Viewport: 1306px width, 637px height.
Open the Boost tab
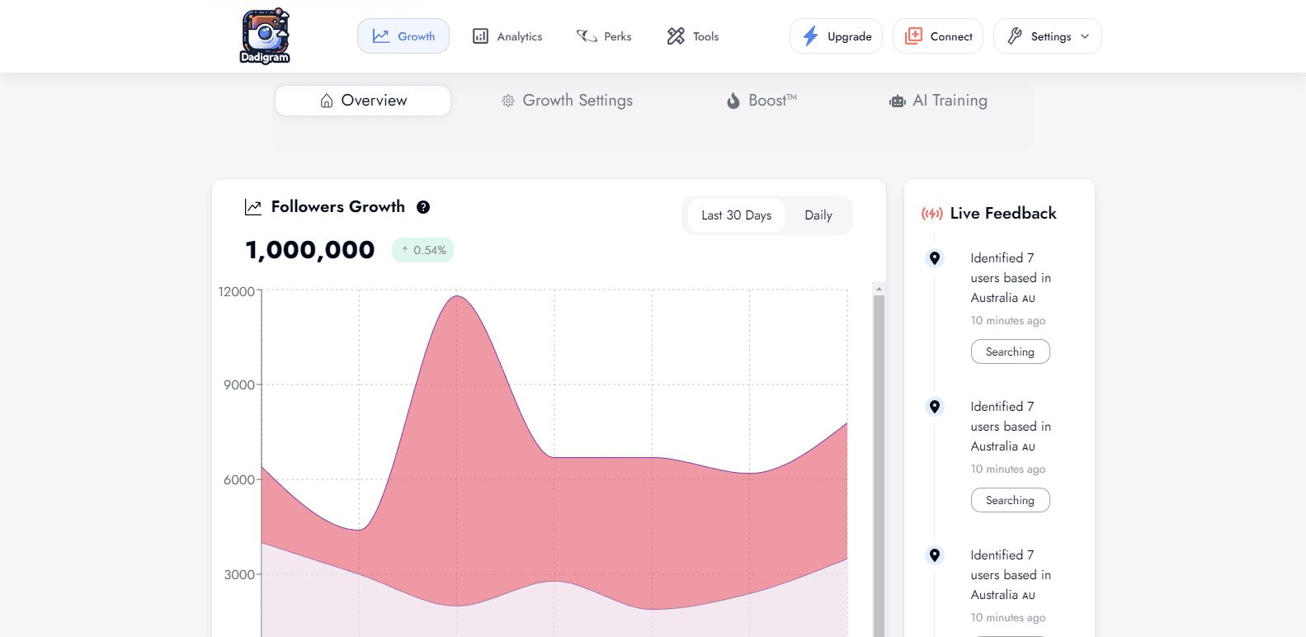[x=761, y=101]
